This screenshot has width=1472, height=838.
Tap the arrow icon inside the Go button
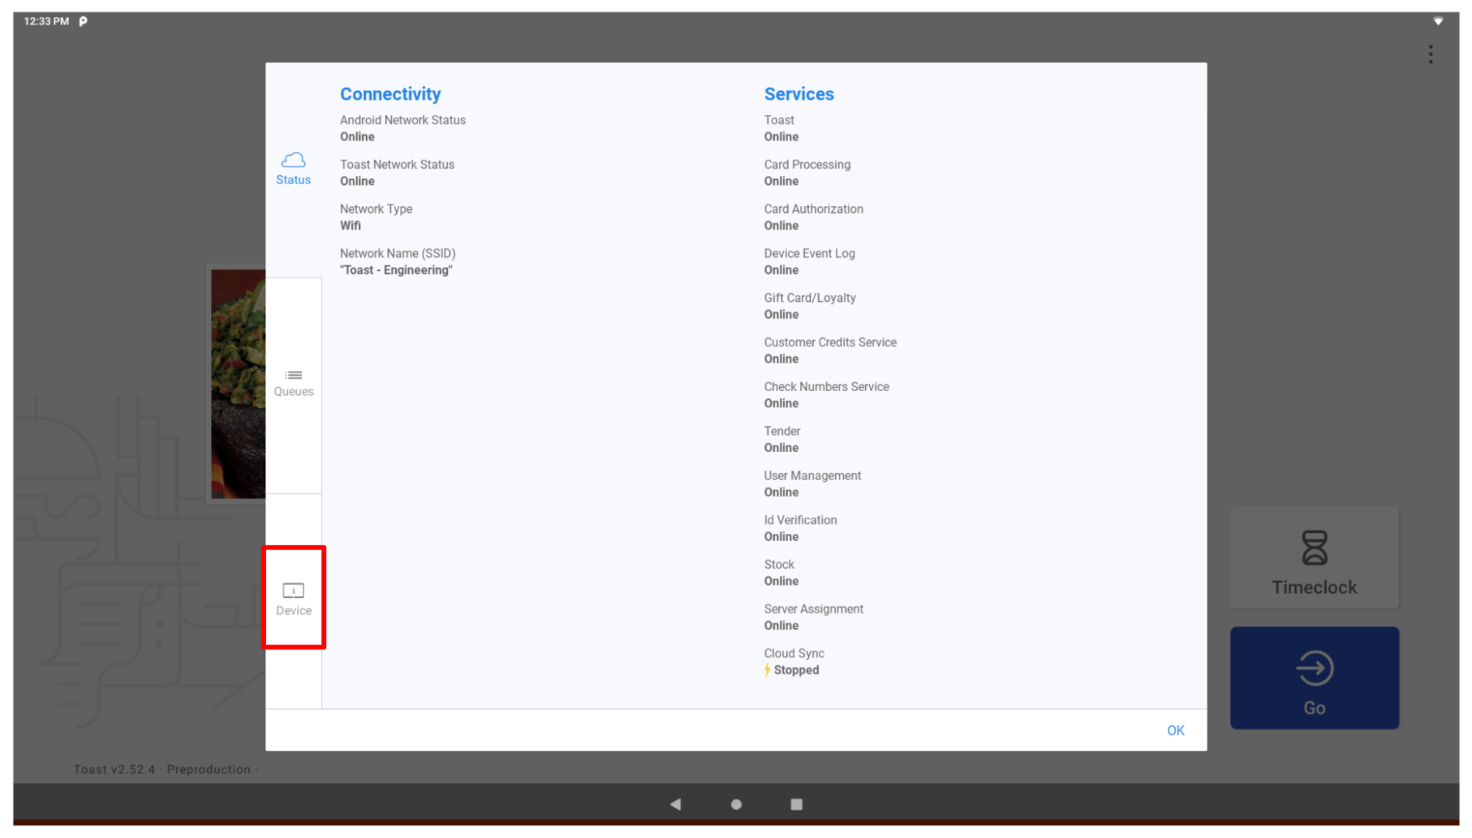coord(1314,667)
